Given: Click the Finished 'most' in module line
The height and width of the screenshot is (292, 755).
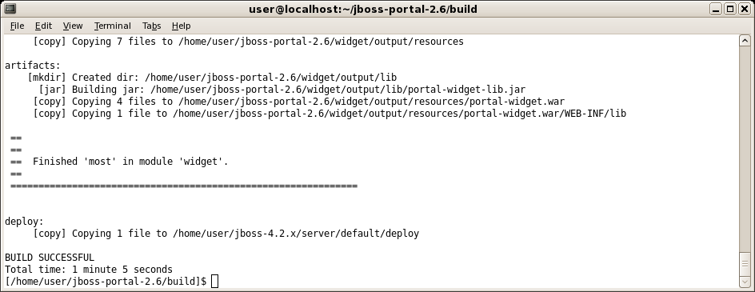Looking at the screenshot, I should [x=130, y=162].
